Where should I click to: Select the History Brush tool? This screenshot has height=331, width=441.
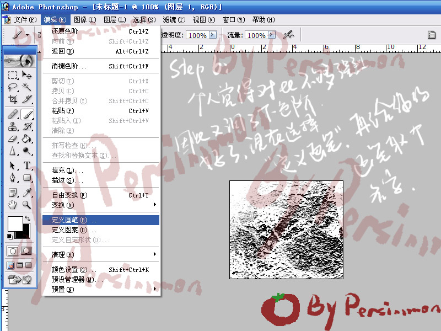tap(27, 127)
